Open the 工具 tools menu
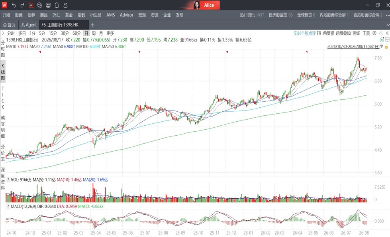Screen dimensions: 390x237 (366, 33)
